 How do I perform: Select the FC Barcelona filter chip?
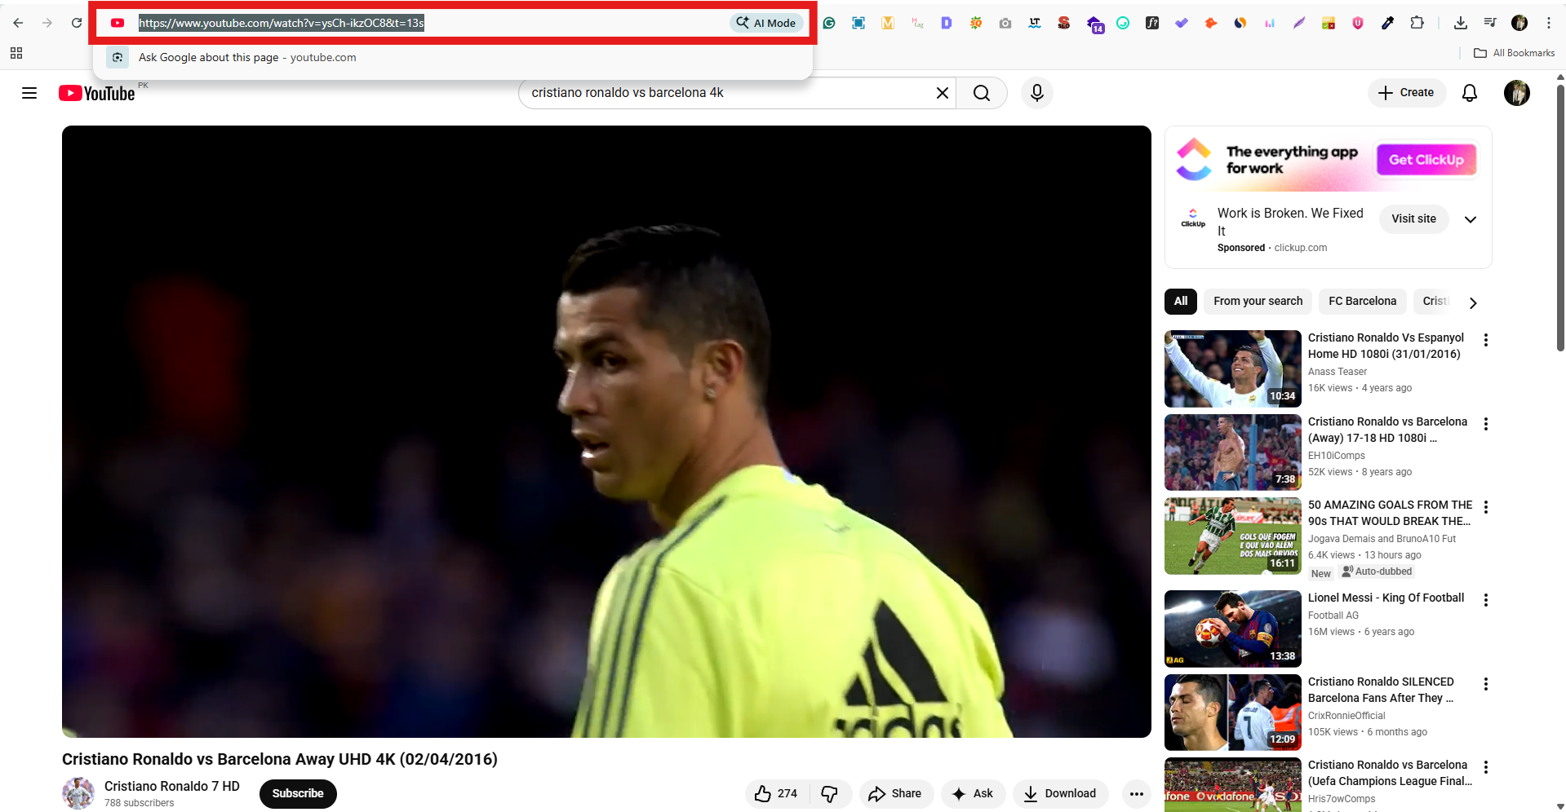coord(1361,301)
